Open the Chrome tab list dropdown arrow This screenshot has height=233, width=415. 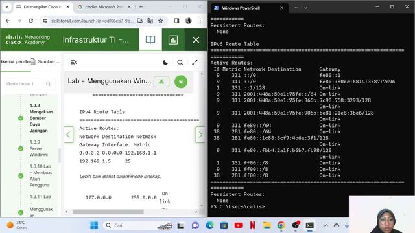pyautogui.click(x=7, y=7)
